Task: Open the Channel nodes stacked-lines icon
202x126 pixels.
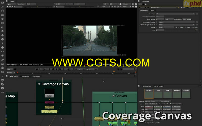Action: click(x=2, y=15)
